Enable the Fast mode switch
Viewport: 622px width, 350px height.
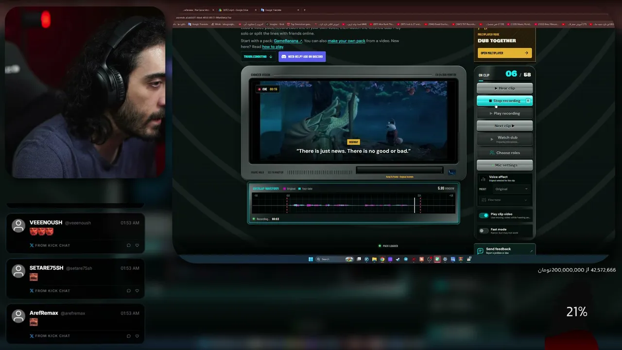[x=484, y=231]
